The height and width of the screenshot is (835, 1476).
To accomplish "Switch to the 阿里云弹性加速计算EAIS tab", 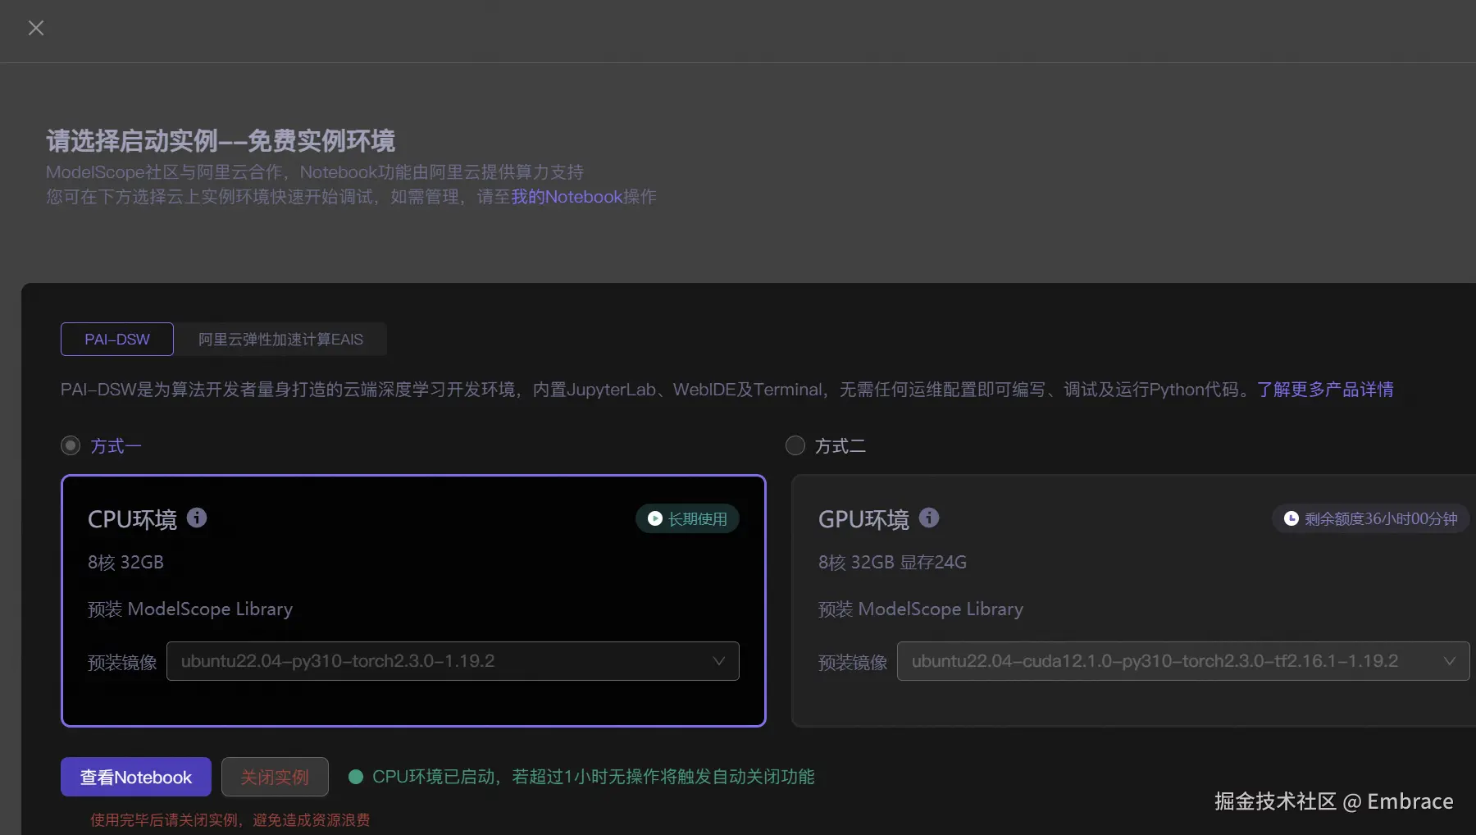I will (x=280, y=340).
